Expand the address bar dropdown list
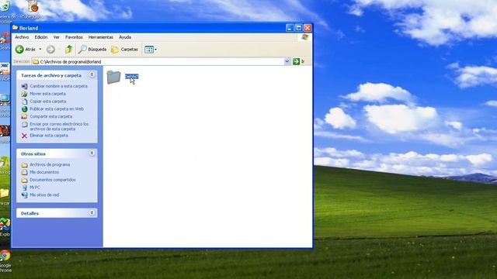 click(x=287, y=61)
